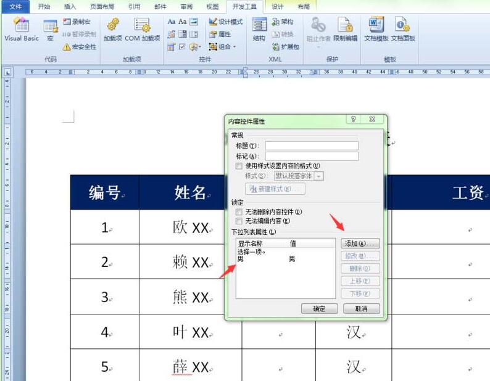Toggle Design Mode (设计模式)
The image size is (490, 381).
coord(226,22)
